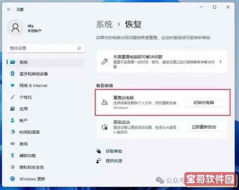Click the Windows 更新 sync icon
The height and width of the screenshot is (190, 239).
tap(13, 179)
